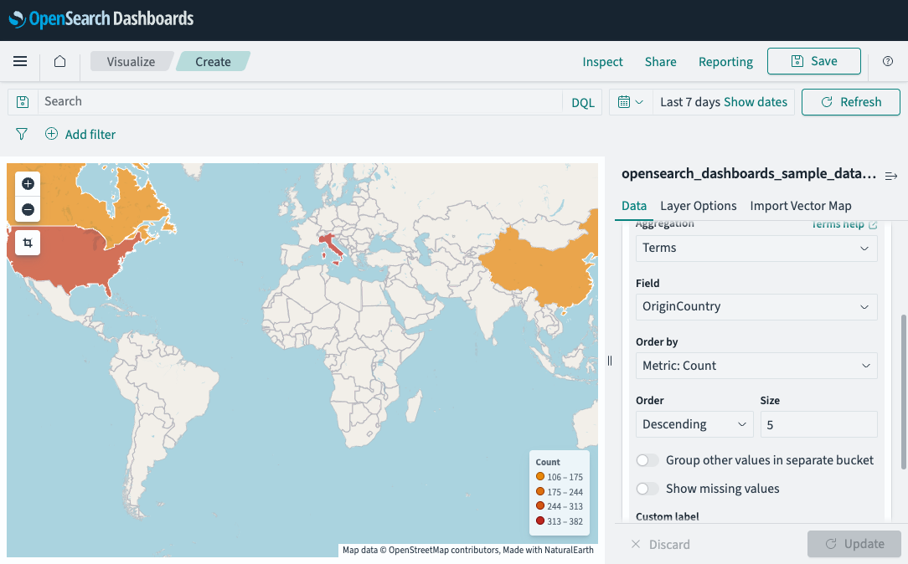Click the Search query input
Image resolution: width=908 pixels, height=564 pixels.
(x=300, y=102)
